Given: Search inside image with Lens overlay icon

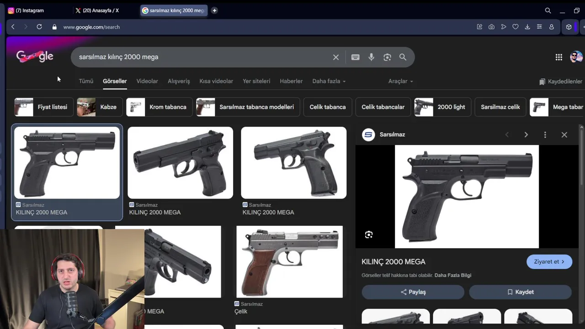Looking at the screenshot, I should pos(369,235).
